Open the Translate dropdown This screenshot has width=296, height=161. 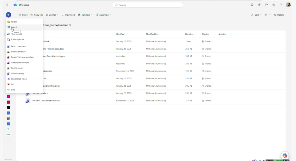point(85,15)
